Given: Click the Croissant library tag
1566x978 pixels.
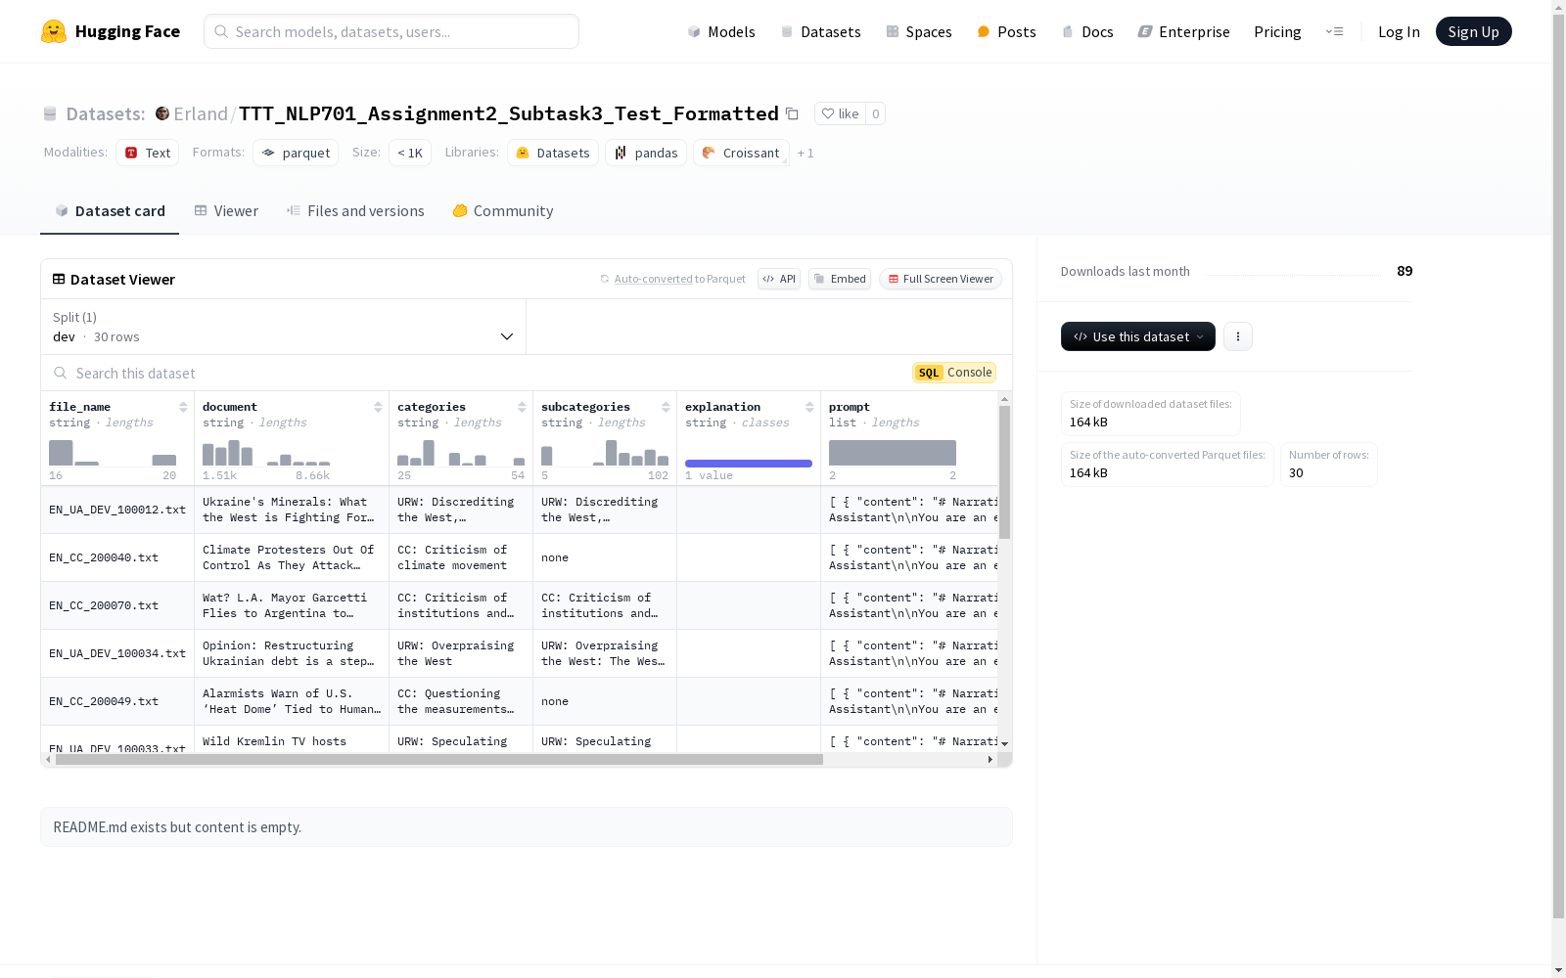Looking at the screenshot, I should coord(741,153).
